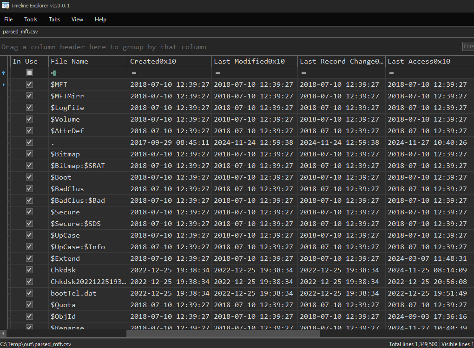Sort by the File Name column header
Image resolution: width=474 pixels, height=348 pixels.
[88, 61]
